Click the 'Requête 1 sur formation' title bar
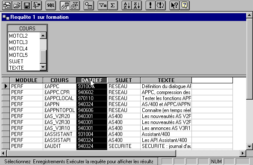253x165 pixels. click(x=124, y=17)
